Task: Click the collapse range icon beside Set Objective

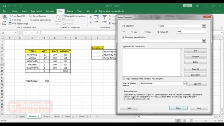Action: [x=204, y=26]
